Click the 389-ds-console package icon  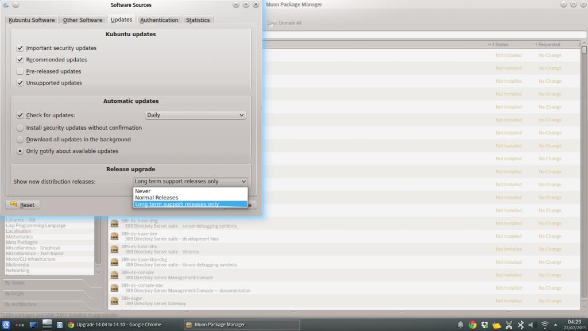tap(115, 275)
